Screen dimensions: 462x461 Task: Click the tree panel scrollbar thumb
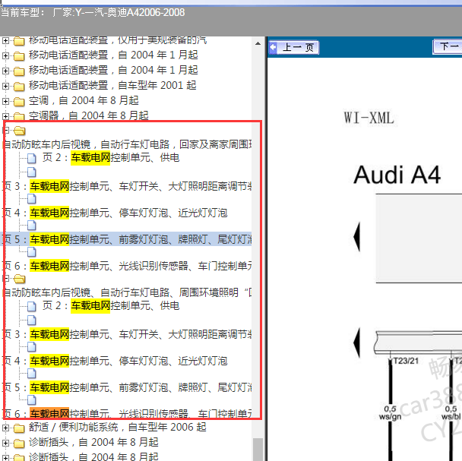[x=258, y=449]
